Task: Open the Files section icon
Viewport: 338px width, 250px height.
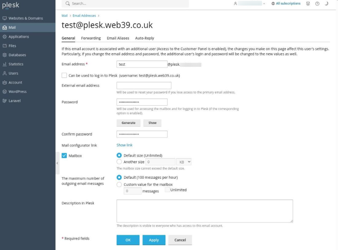Action: click(4, 46)
